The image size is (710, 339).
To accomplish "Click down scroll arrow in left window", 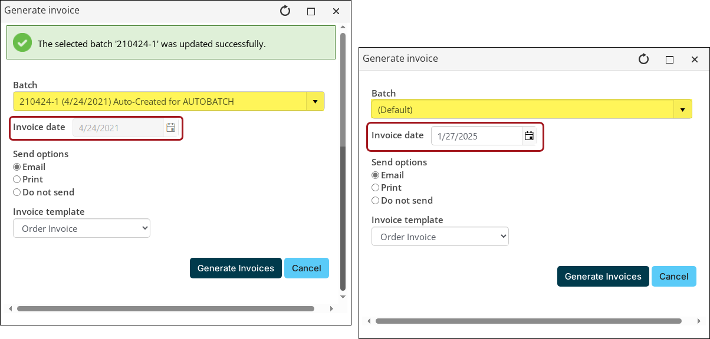I will 343,297.
